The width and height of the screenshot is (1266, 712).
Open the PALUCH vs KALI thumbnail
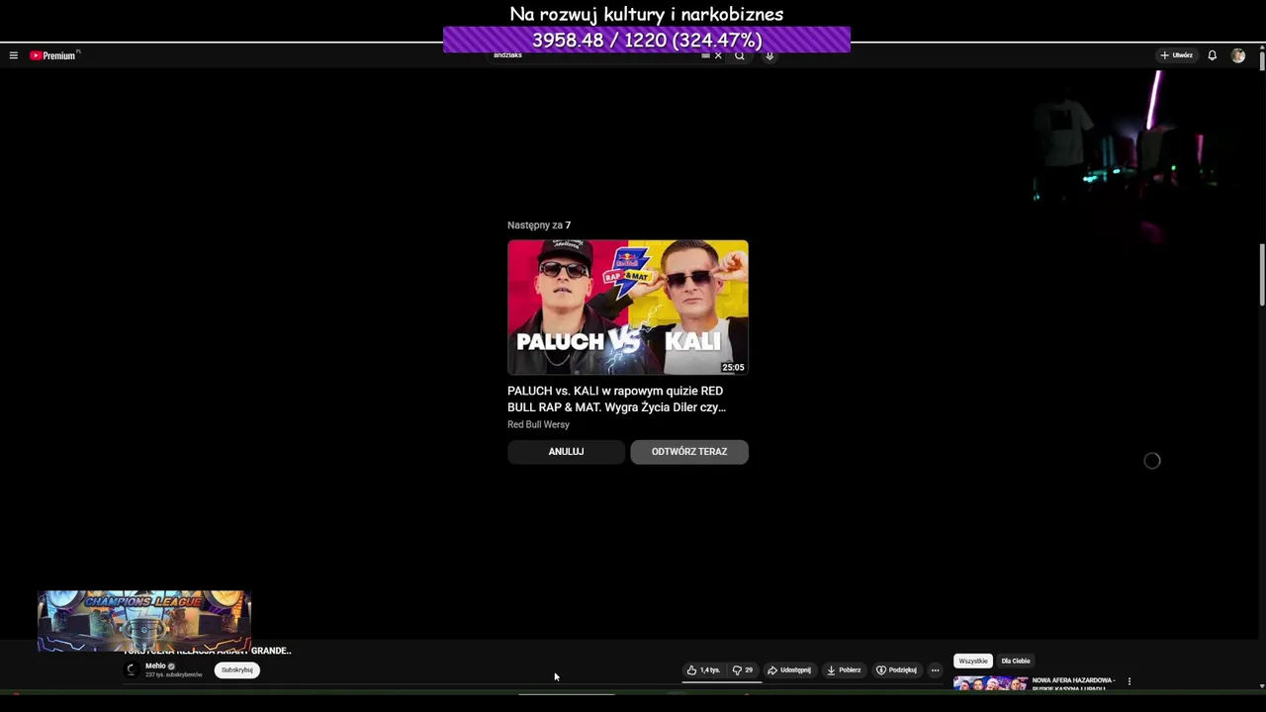tap(628, 307)
